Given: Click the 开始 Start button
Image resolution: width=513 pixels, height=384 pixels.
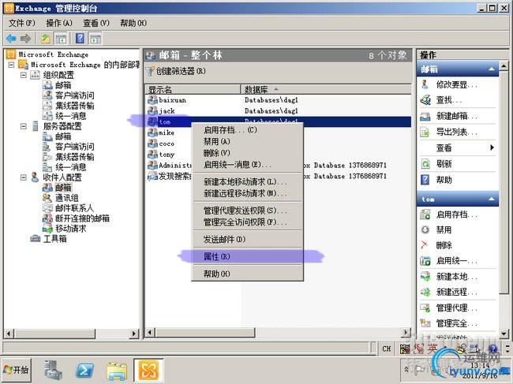Looking at the screenshot, I should (17, 370).
